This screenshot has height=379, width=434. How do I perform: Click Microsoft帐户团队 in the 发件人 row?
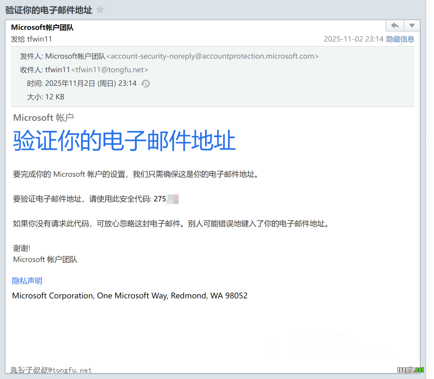point(75,56)
